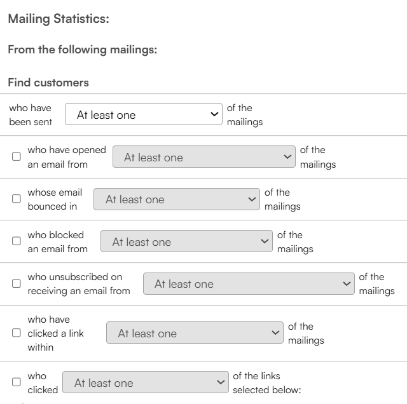Click the 'Find customers' heading
The image size is (407, 404).
[48, 83]
